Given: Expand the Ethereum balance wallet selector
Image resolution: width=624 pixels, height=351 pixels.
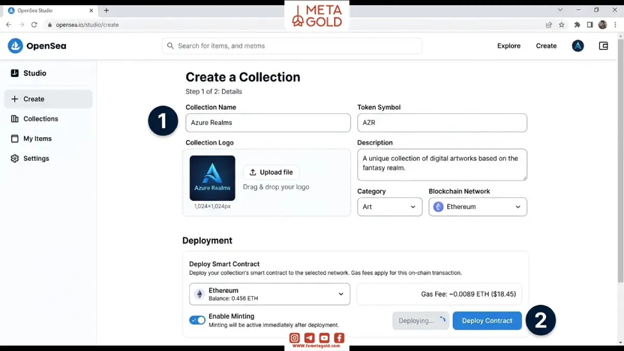Looking at the screenshot, I should (269, 294).
